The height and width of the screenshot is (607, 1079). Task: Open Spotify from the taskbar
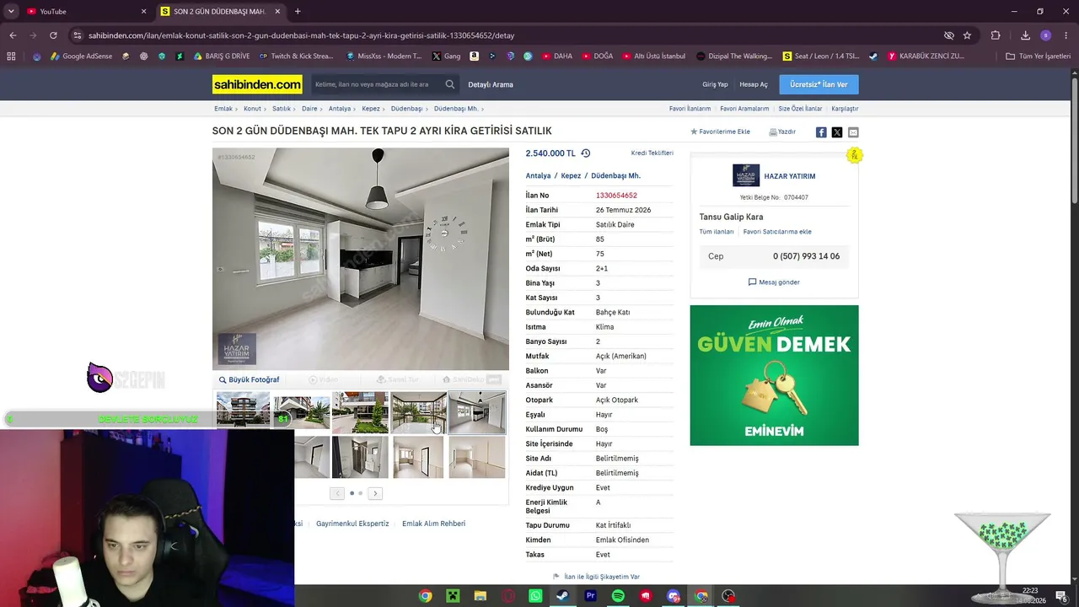618,596
